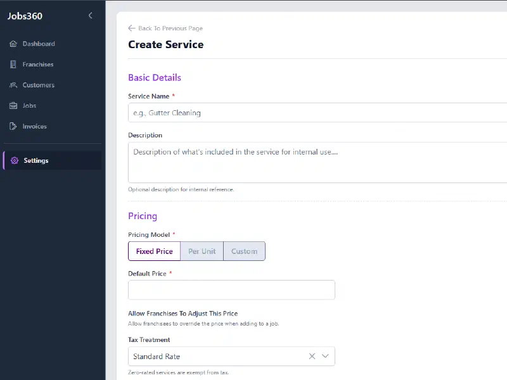Click the back arrow icon
507x380 pixels.
coord(132,28)
